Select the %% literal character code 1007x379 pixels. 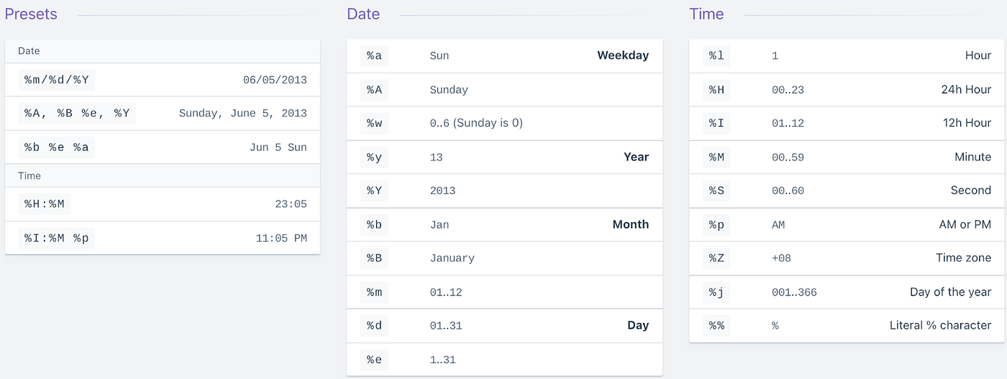point(716,326)
